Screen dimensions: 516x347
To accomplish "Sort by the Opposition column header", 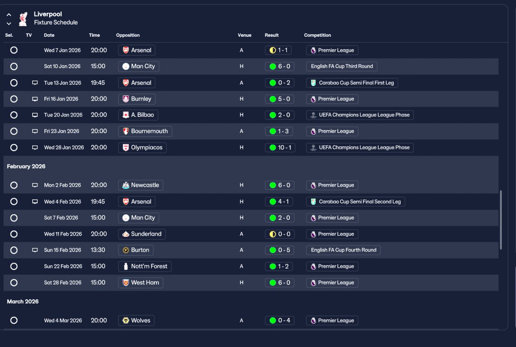I will 128,35.
